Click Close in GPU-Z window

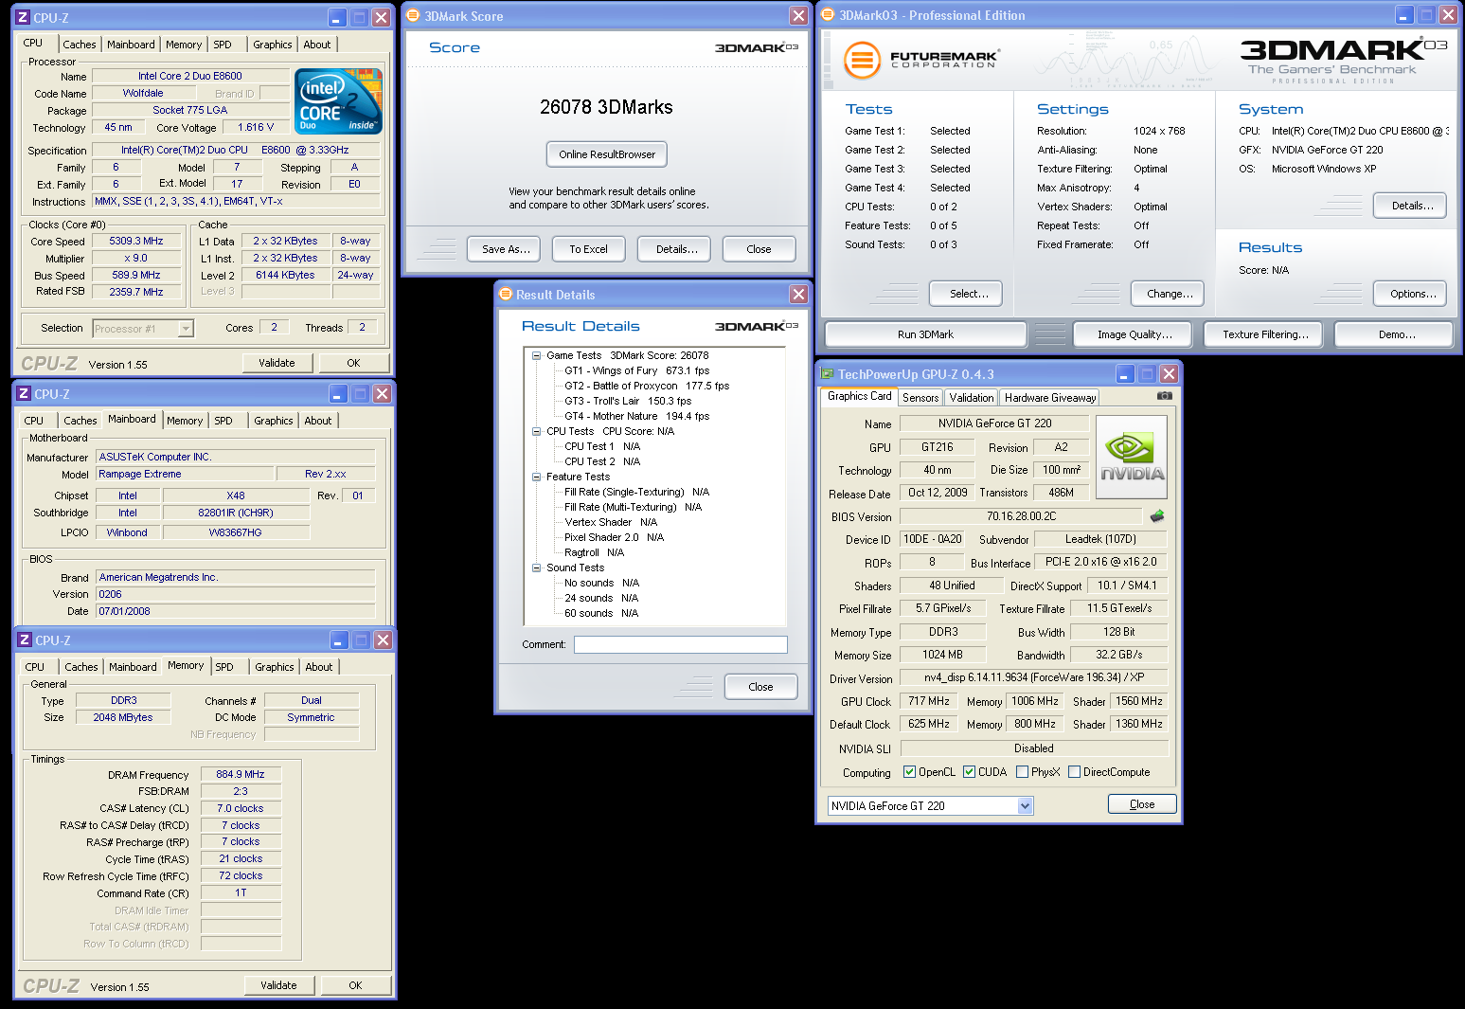point(1142,804)
